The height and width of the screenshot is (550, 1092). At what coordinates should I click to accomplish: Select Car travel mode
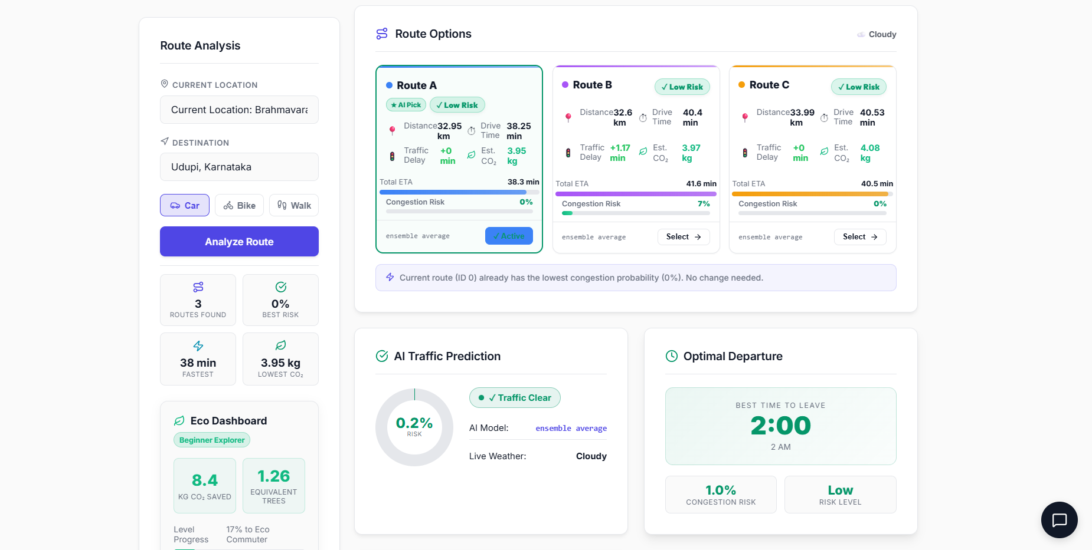(x=185, y=205)
